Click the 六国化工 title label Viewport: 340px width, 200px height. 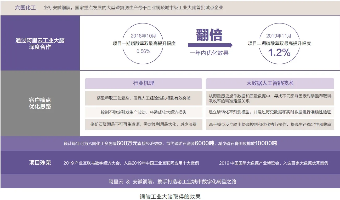point(25,8)
